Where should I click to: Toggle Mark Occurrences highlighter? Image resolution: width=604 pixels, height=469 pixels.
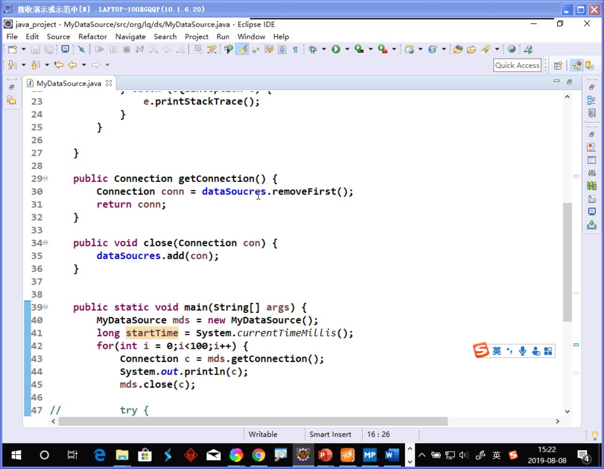pyautogui.click(x=242, y=49)
